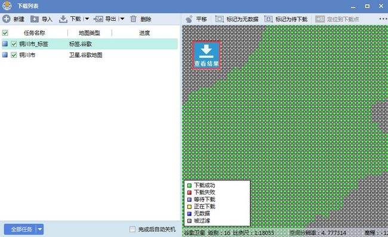Click the 比例尺 1:18055 status entry
The image size is (388, 237).
(x=253, y=233)
